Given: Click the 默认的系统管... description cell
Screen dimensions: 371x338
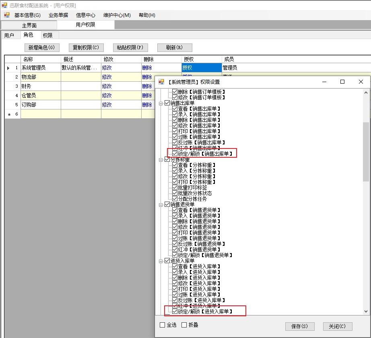Looking at the screenshot, I should [x=81, y=68].
